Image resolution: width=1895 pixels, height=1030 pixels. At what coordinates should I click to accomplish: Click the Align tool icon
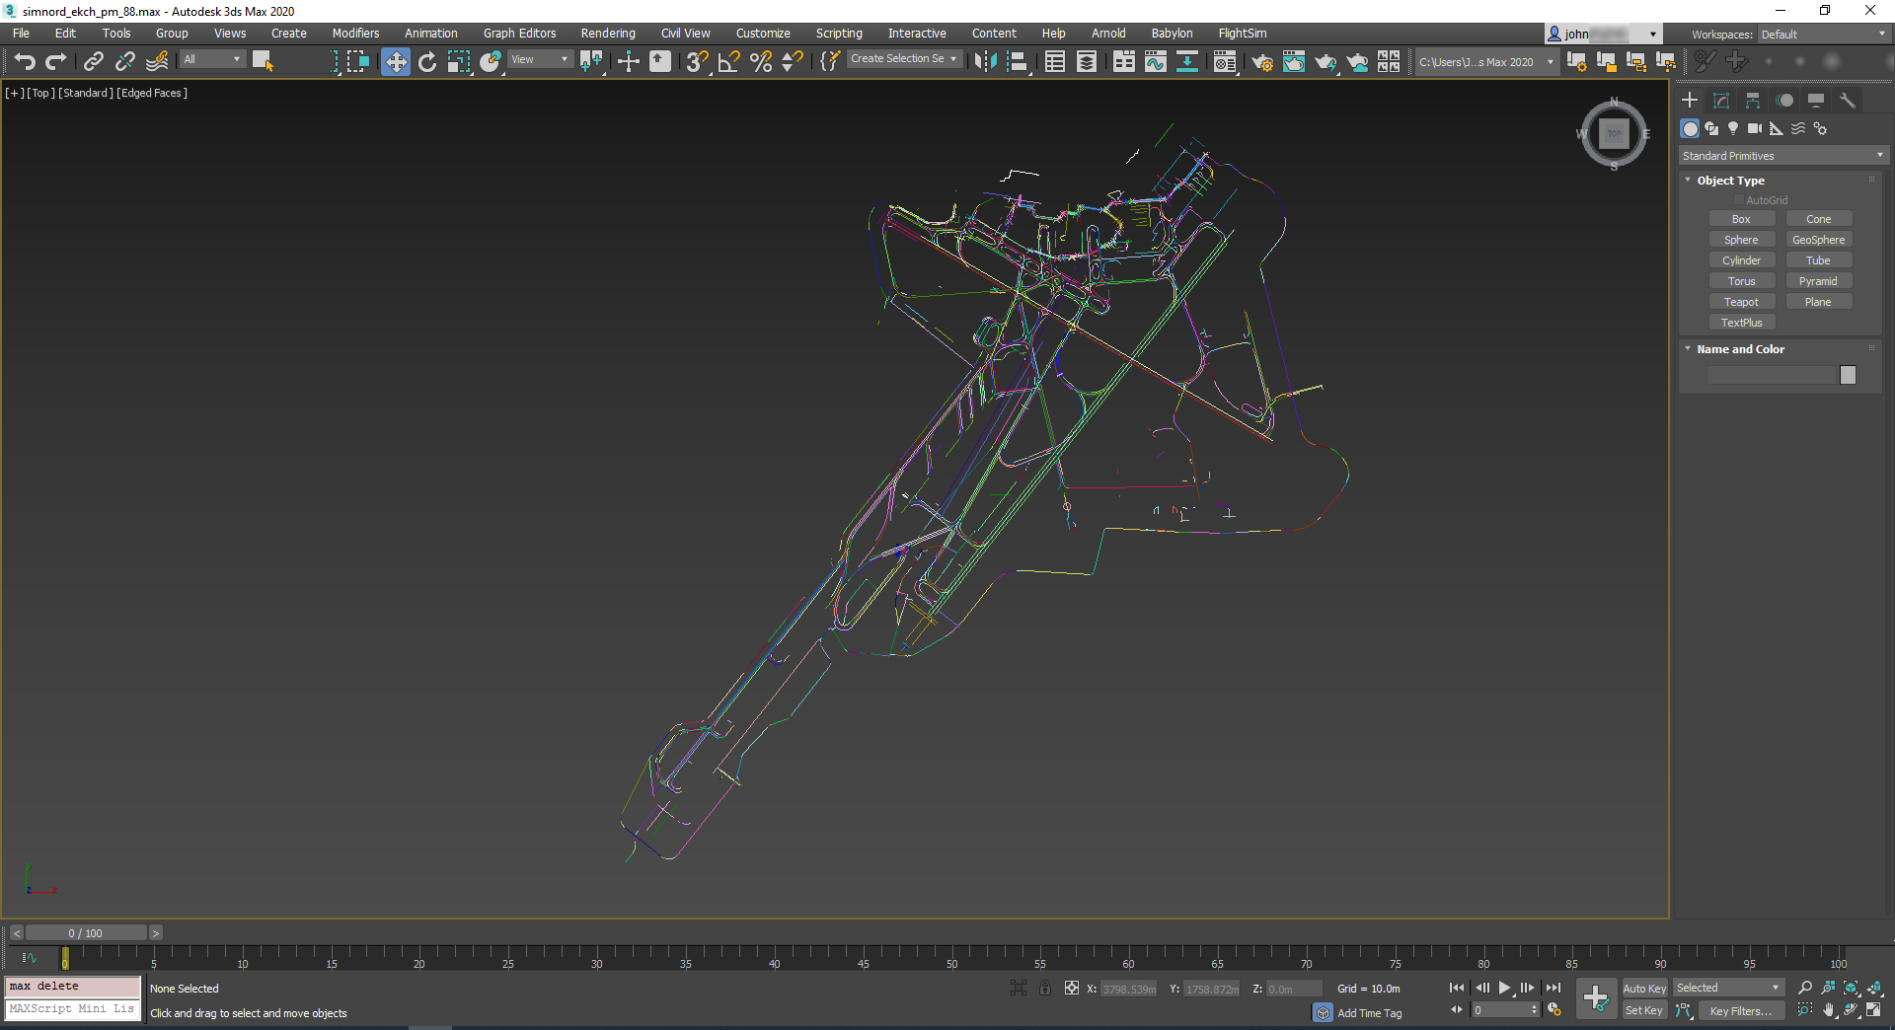[1017, 61]
